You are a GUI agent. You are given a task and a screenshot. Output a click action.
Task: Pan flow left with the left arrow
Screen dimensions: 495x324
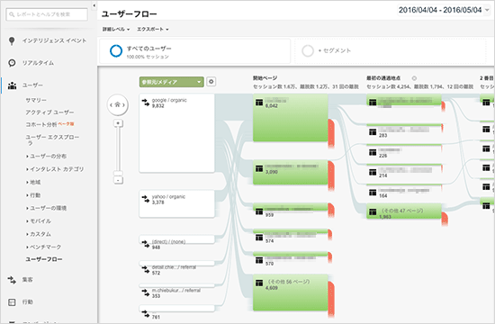pyautogui.click(x=111, y=104)
